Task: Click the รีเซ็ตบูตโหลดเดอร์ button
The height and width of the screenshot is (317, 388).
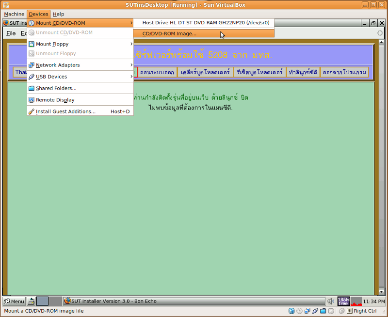Action: 259,72
